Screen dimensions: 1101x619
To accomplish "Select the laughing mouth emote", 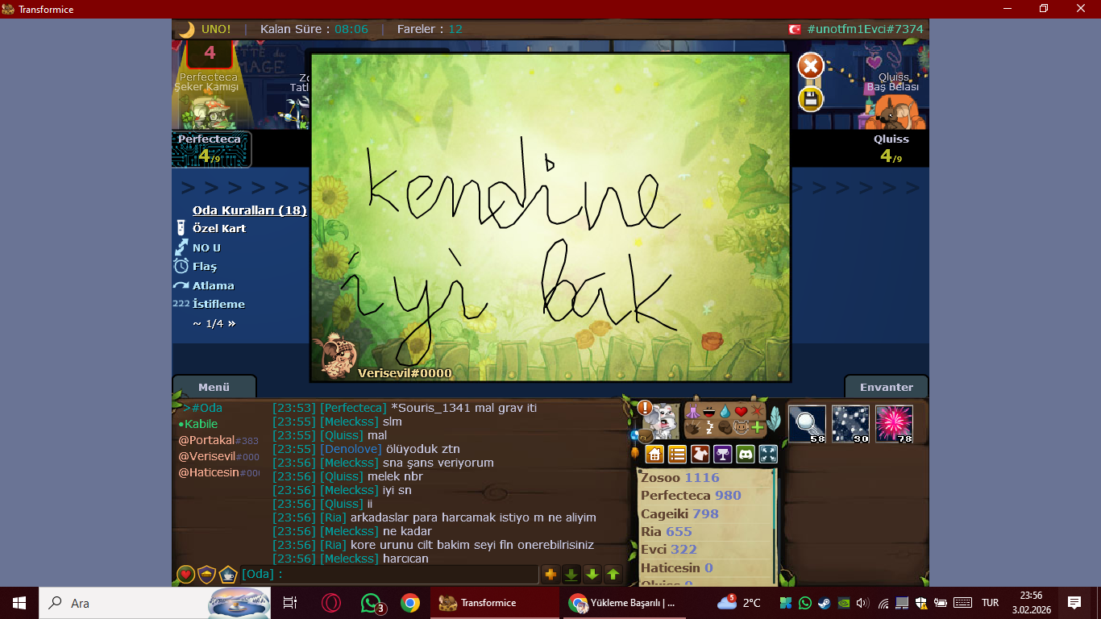I will pos(708,411).
